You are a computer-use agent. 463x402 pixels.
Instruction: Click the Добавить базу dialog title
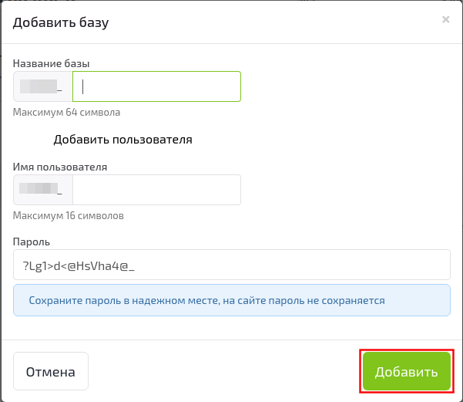pos(61,22)
